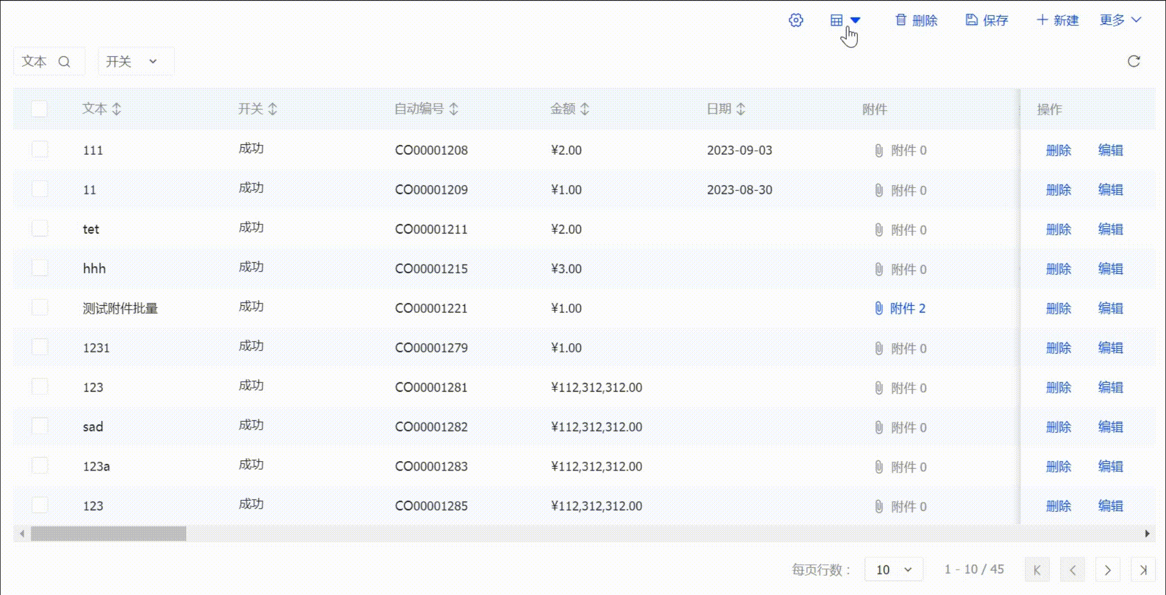
Task: Check the row checkbox for 测试附件批量
Action: 40,308
